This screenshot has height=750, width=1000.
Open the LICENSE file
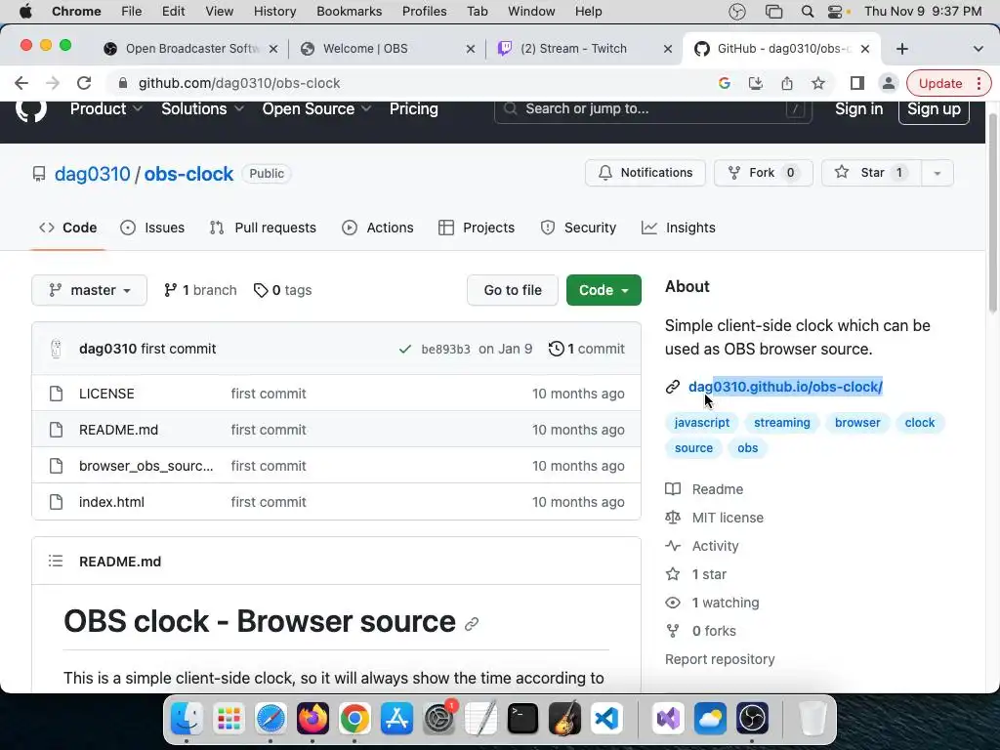coord(106,394)
